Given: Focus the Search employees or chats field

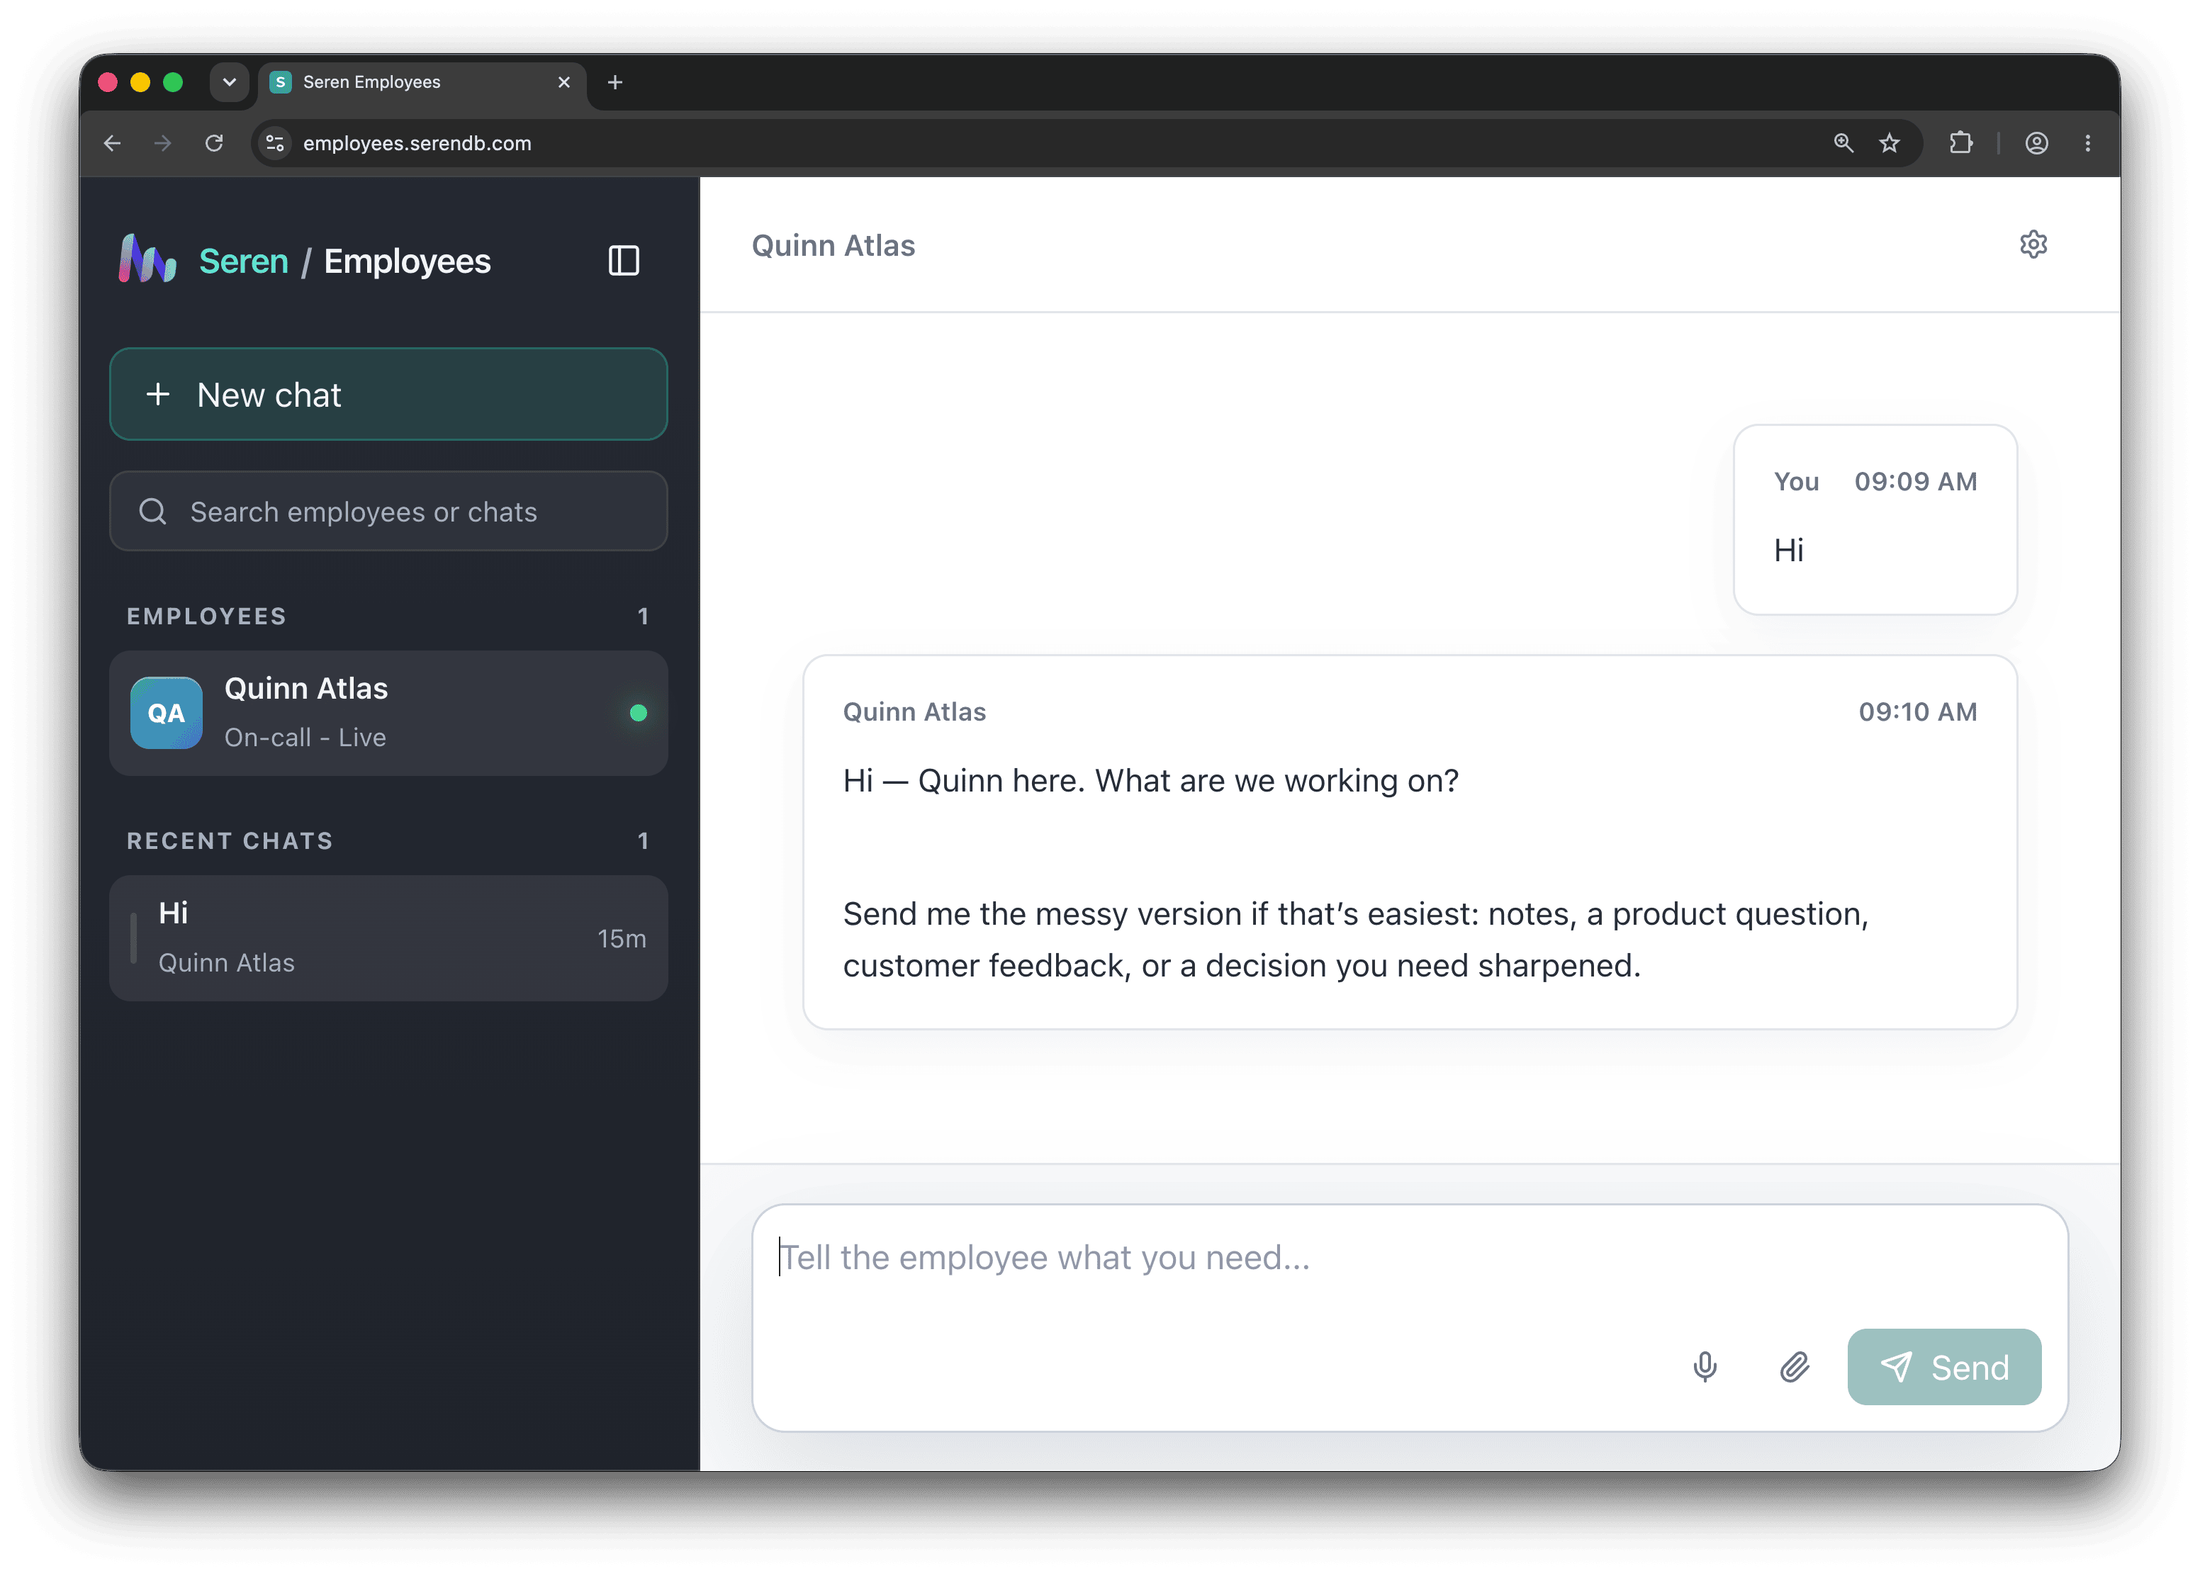Looking at the screenshot, I should click(x=388, y=511).
